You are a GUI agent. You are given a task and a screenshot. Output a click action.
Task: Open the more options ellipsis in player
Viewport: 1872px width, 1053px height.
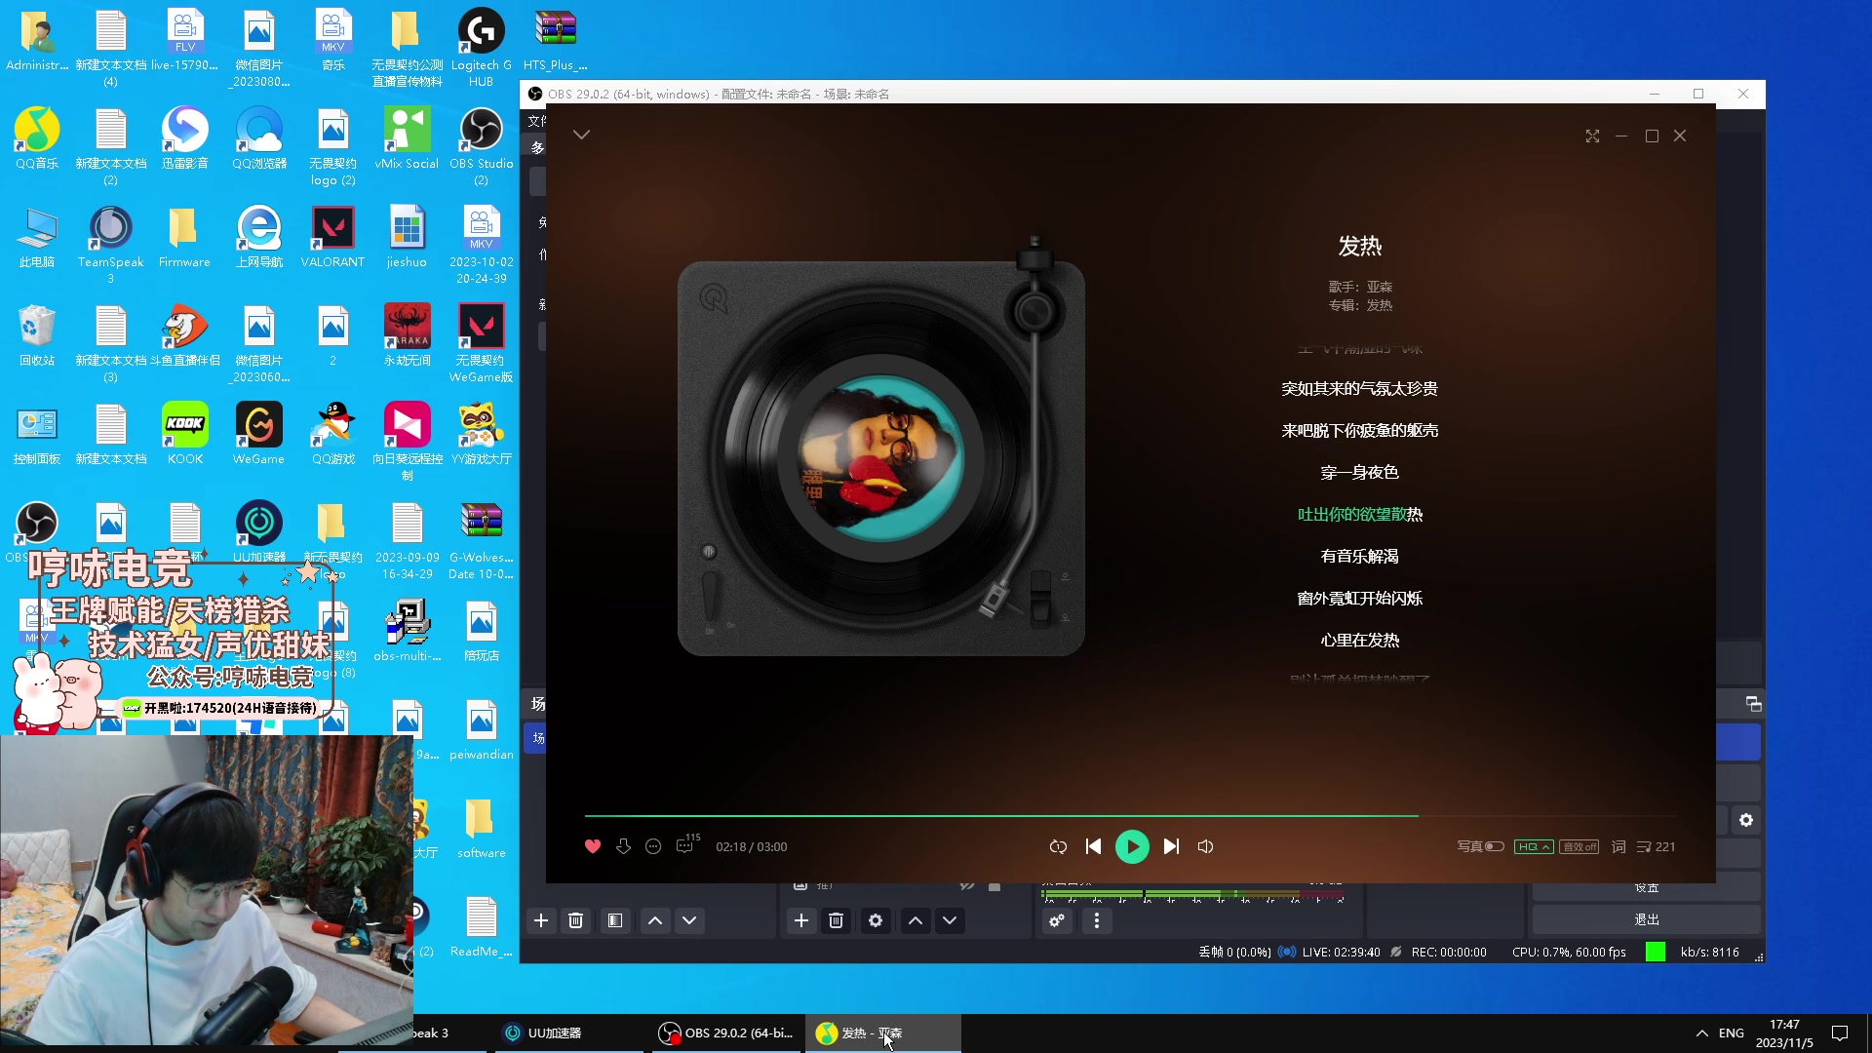[653, 846]
